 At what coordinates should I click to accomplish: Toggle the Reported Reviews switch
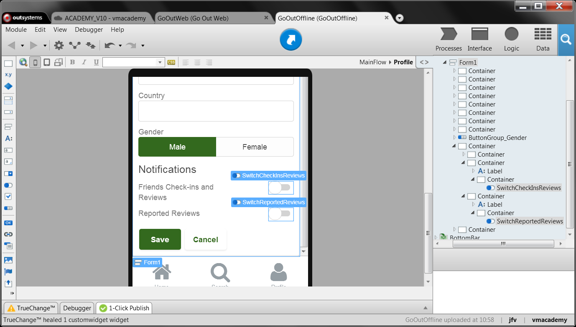[x=280, y=214]
